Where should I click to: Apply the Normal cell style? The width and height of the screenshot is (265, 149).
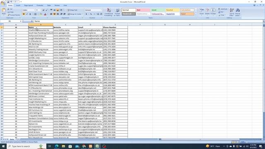(x=129, y=10)
